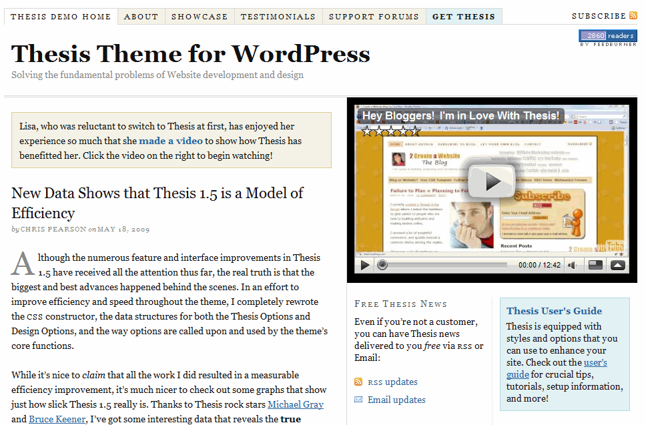The image size is (646, 425).
Task: Open the user's guide link in the sidebar
Action: tap(557, 368)
